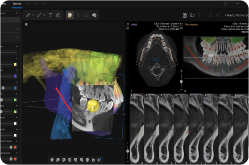Image resolution: width=249 pixels, height=165 pixels.
Task: Click the trash icon in the left panel
Action: pyautogui.click(x=17, y=20)
